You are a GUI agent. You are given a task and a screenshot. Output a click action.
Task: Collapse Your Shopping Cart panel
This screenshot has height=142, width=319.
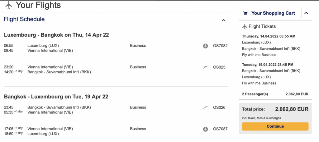(x=306, y=13)
